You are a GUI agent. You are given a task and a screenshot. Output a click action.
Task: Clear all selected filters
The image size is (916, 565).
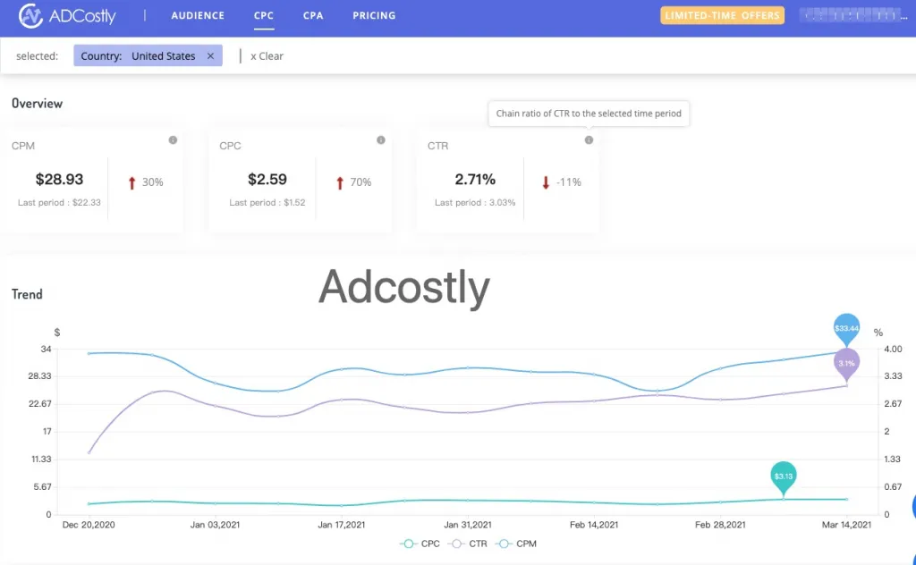pyautogui.click(x=267, y=56)
